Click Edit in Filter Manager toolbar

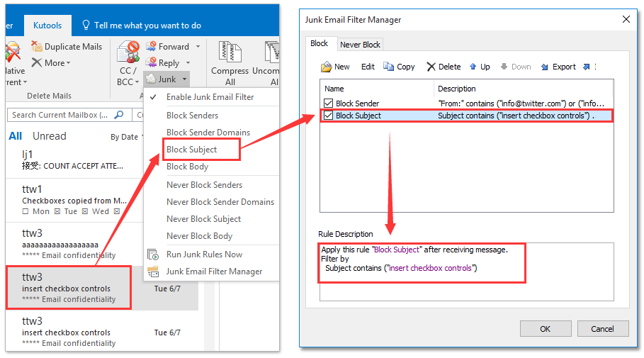click(x=368, y=67)
